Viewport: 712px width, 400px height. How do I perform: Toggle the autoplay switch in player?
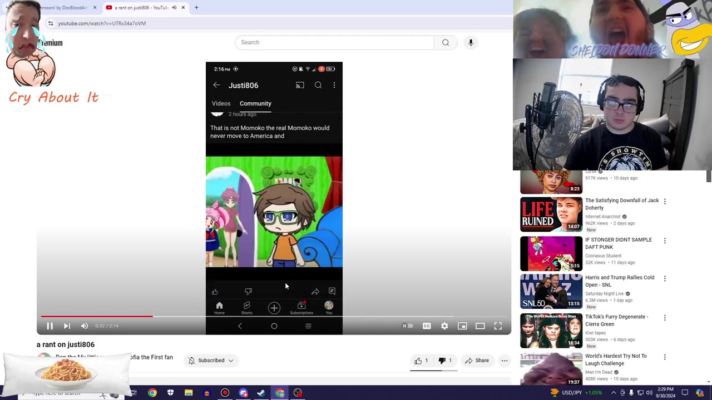408,326
